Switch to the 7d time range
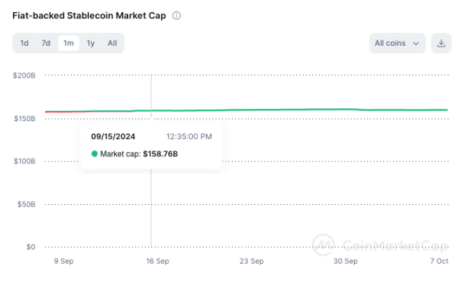This screenshot has width=462, height=281. (46, 43)
